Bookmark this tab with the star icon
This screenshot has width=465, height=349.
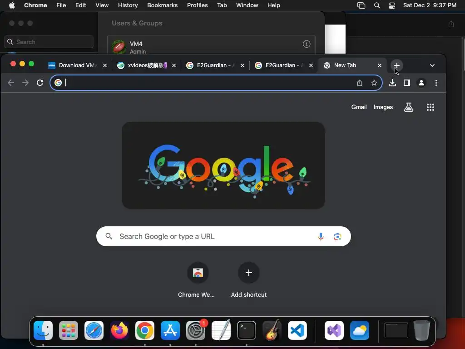tap(374, 83)
